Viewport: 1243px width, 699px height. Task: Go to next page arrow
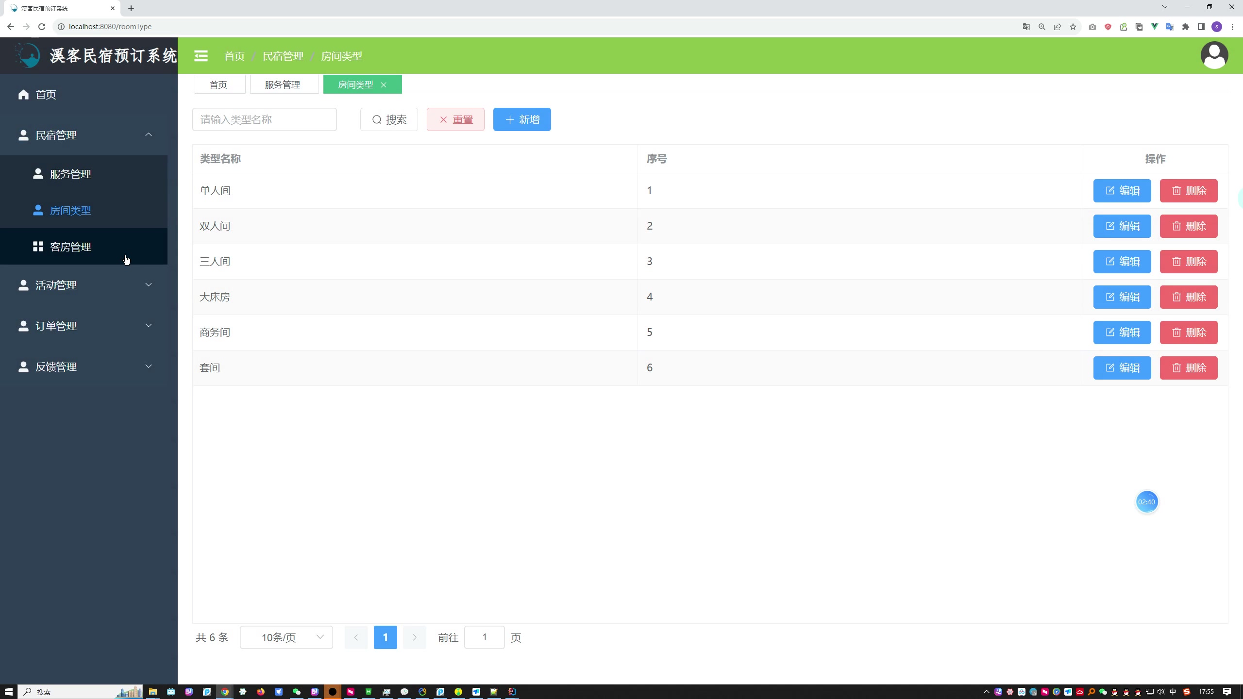[x=414, y=637]
